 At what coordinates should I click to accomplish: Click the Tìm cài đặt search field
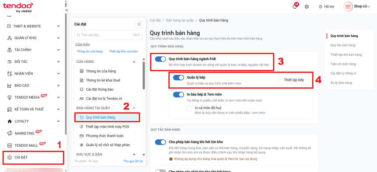(109, 35)
